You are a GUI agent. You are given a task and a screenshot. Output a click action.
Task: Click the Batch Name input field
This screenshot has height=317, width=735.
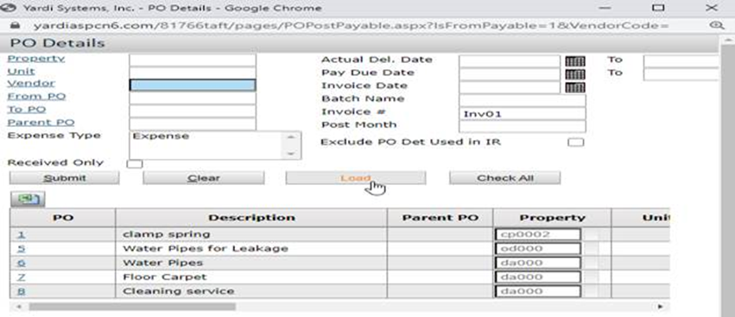tap(523, 100)
